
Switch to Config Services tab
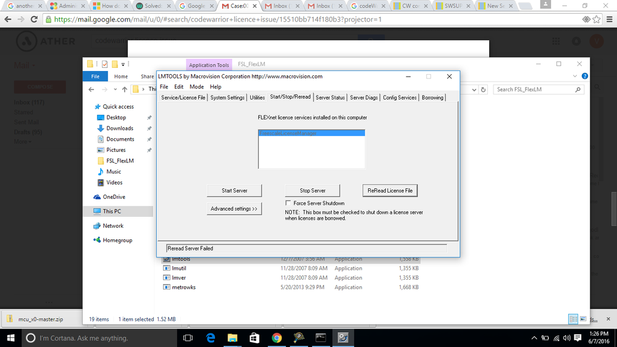tap(400, 98)
